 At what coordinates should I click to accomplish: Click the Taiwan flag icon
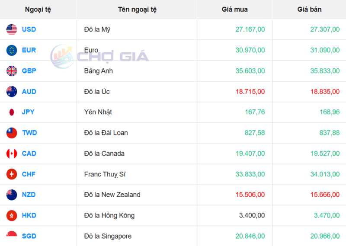[x=12, y=133]
